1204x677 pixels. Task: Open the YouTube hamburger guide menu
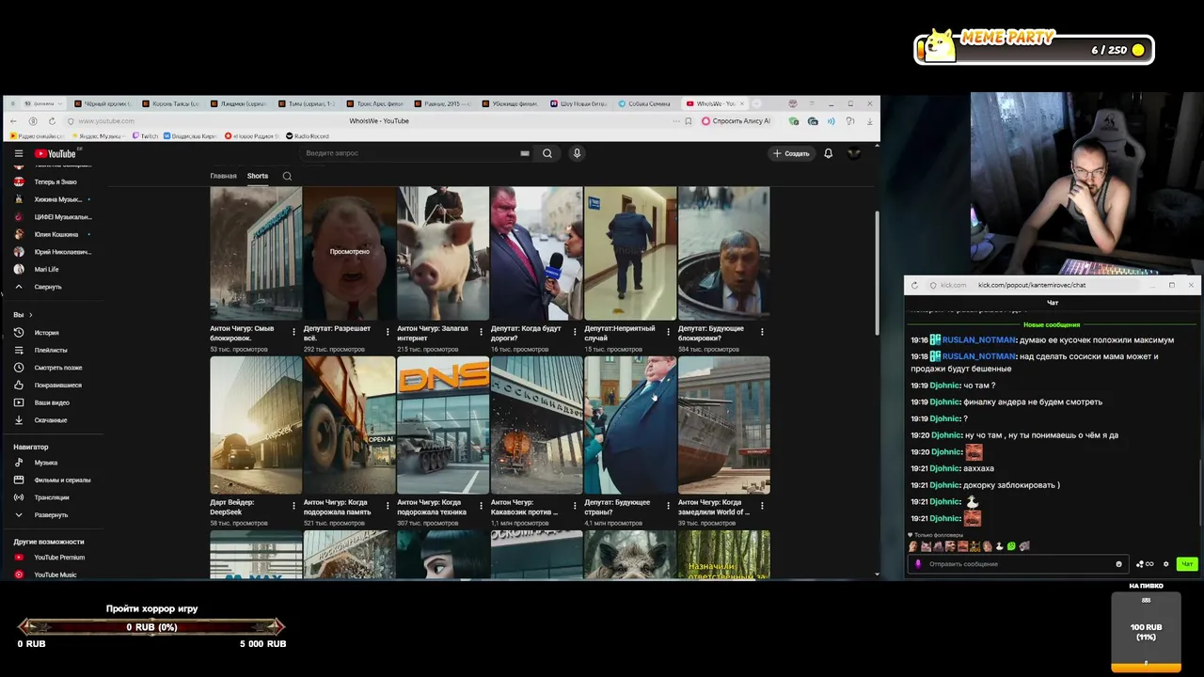(x=18, y=153)
